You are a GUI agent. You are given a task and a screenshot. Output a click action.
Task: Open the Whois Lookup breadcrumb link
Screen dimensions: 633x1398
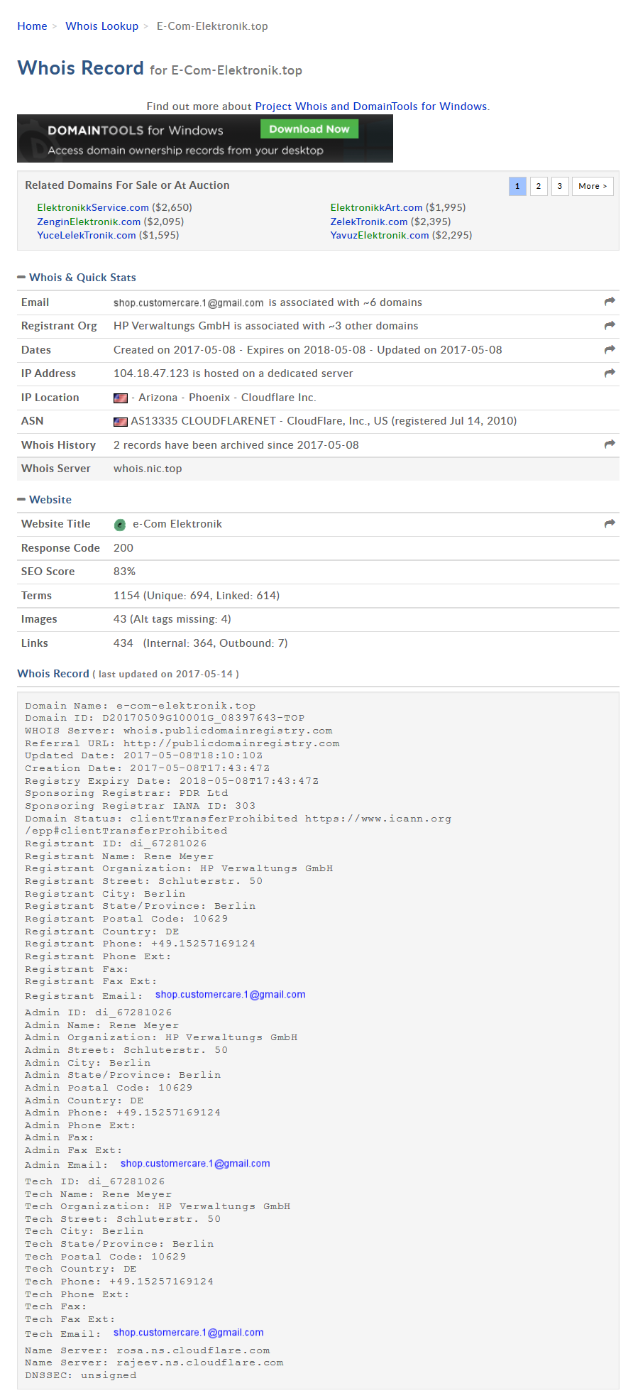[101, 26]
